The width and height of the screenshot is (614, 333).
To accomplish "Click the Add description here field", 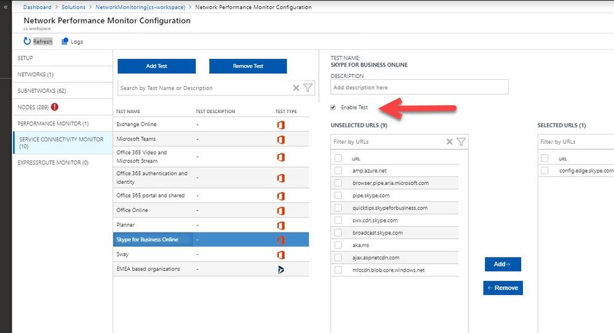I will point(420,87).
